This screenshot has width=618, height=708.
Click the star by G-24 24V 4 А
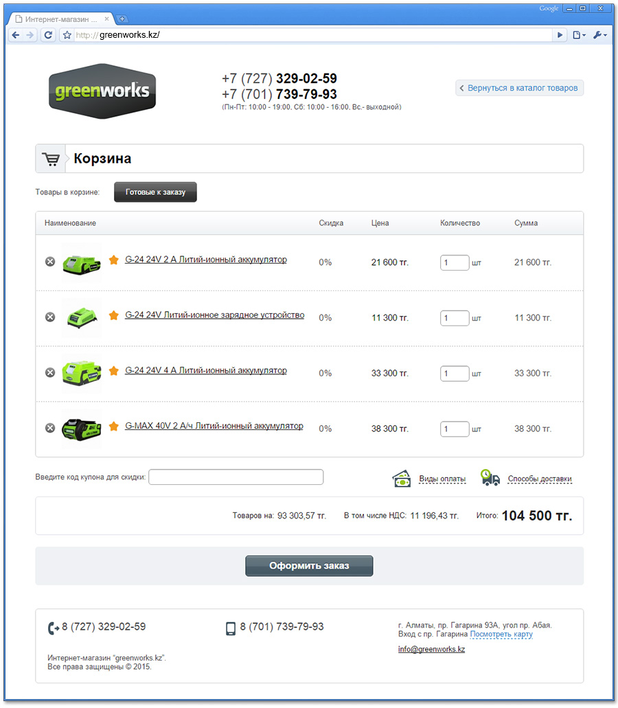[114, 371]
